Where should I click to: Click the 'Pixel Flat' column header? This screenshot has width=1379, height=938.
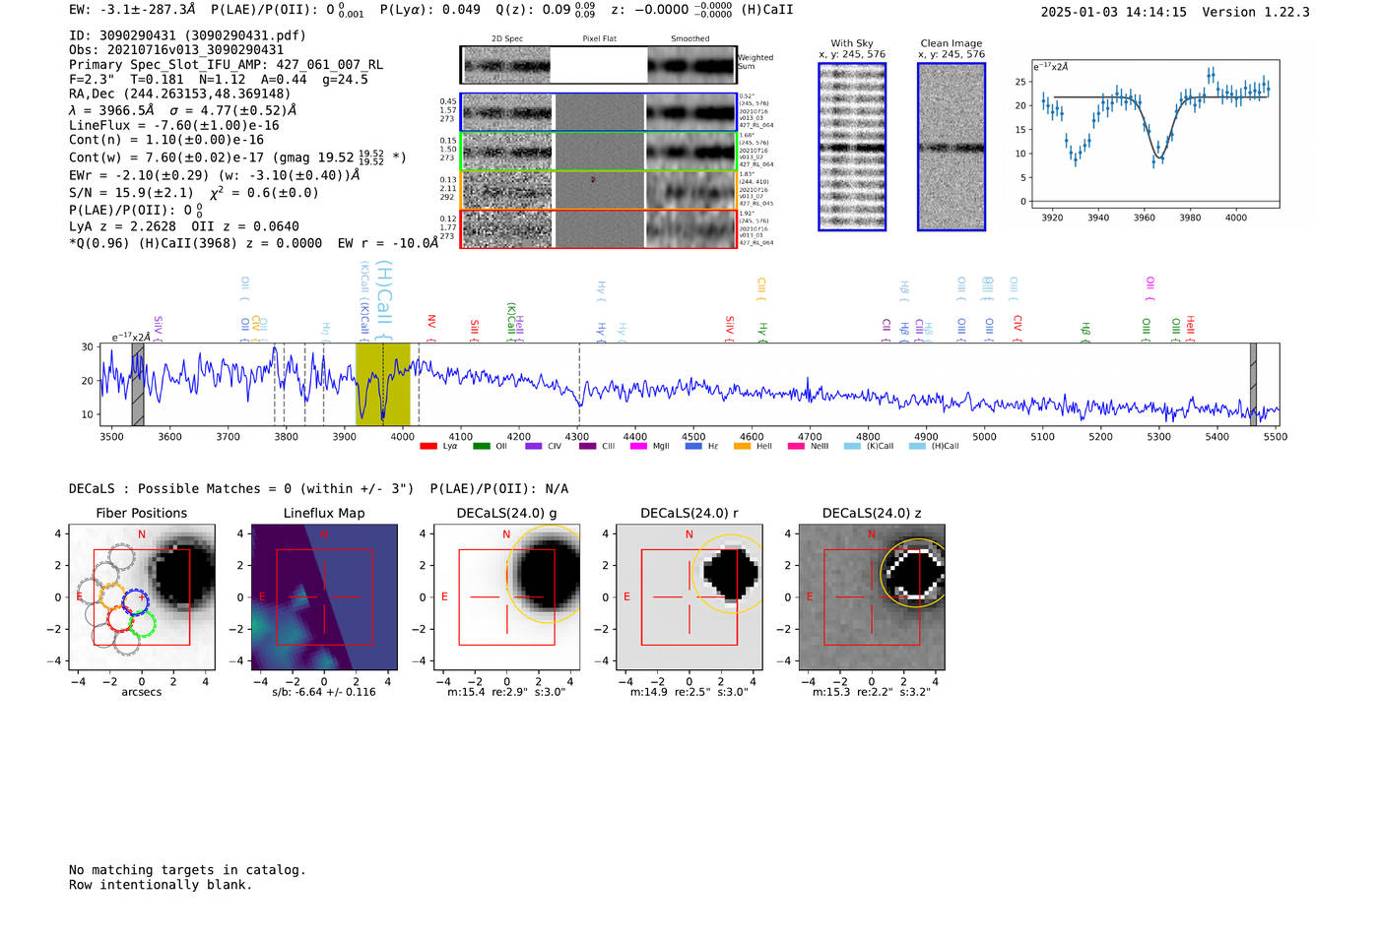click(599, 38)
